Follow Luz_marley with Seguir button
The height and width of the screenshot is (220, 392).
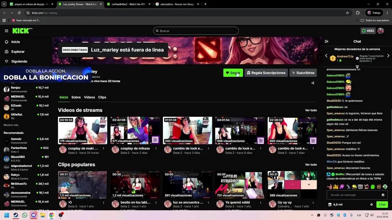pyautogui.click(x=233, y=73)
